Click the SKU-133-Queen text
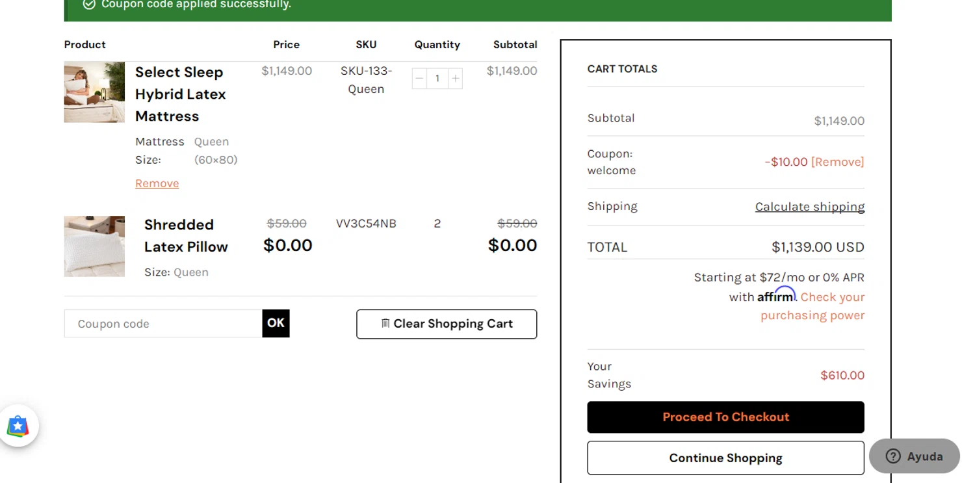975x483 pixels. pos(366,80)
